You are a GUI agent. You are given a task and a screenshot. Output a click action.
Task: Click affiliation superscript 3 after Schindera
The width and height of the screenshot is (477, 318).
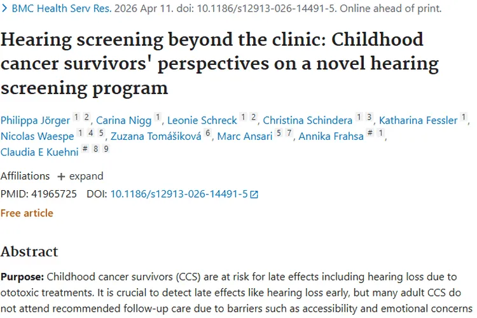point(369,118)
